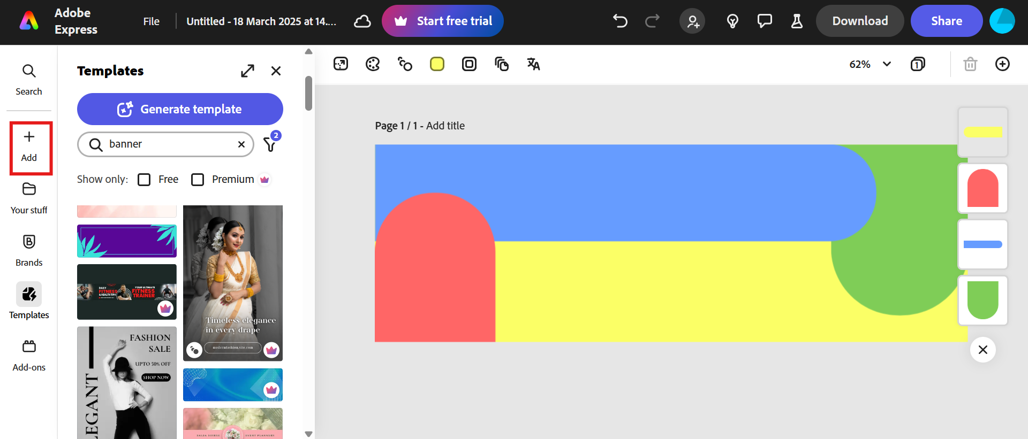Check the Free filter checkbox
The width and height of the screenshot is (1028, 439).
(x=144, y=180)
